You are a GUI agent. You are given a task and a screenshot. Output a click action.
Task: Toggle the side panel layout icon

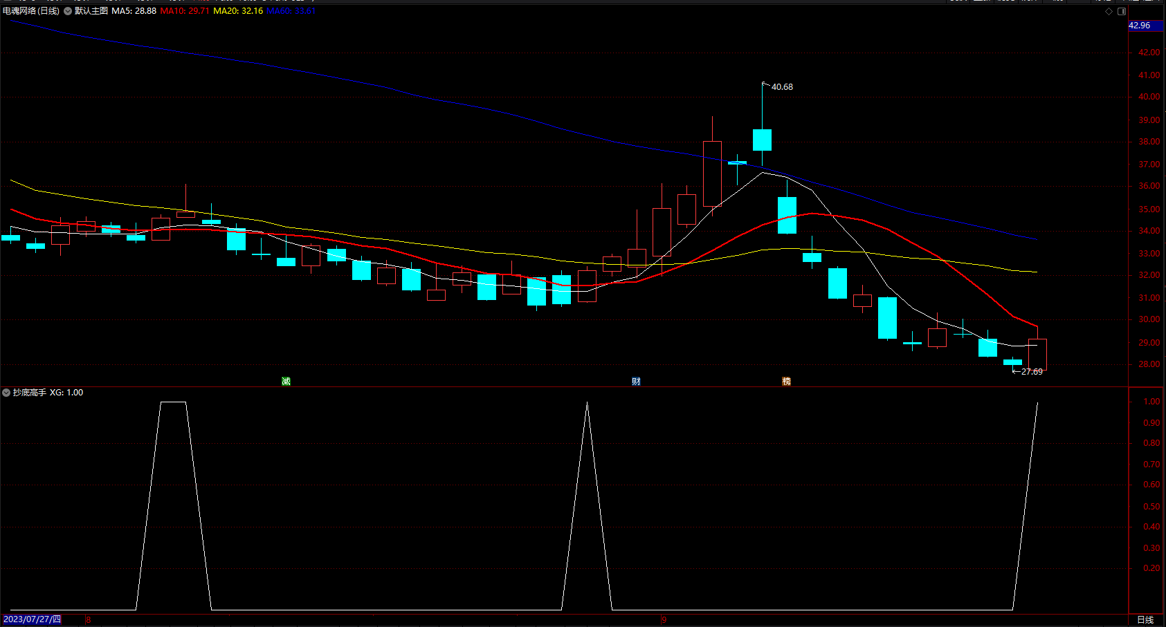tap(1122, 11)
